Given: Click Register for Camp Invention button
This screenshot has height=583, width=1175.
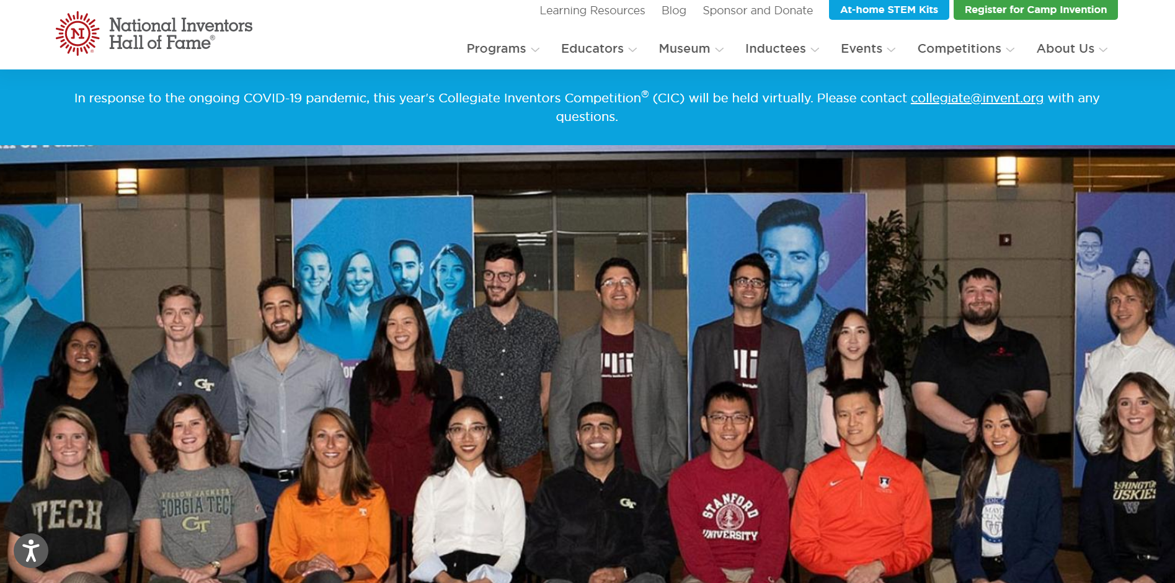Looking at the screenshot, I should coord(1035,10).
